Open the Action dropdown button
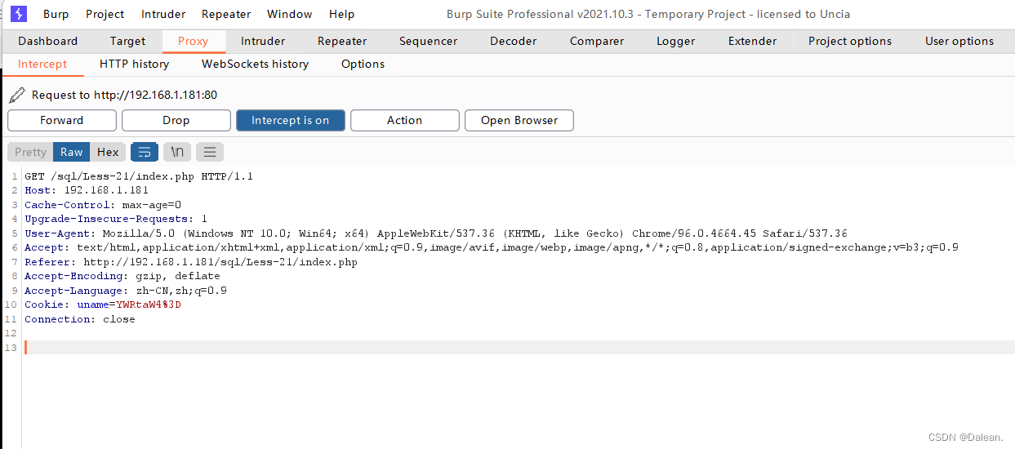This screenshot has height=449, width=1015. [x=405, y=120]
